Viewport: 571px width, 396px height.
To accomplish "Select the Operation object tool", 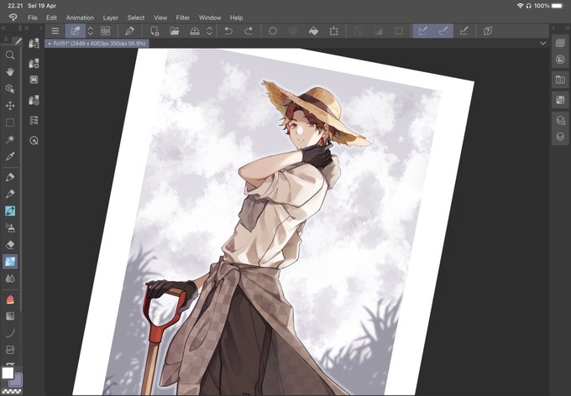I will pos(10,89).
